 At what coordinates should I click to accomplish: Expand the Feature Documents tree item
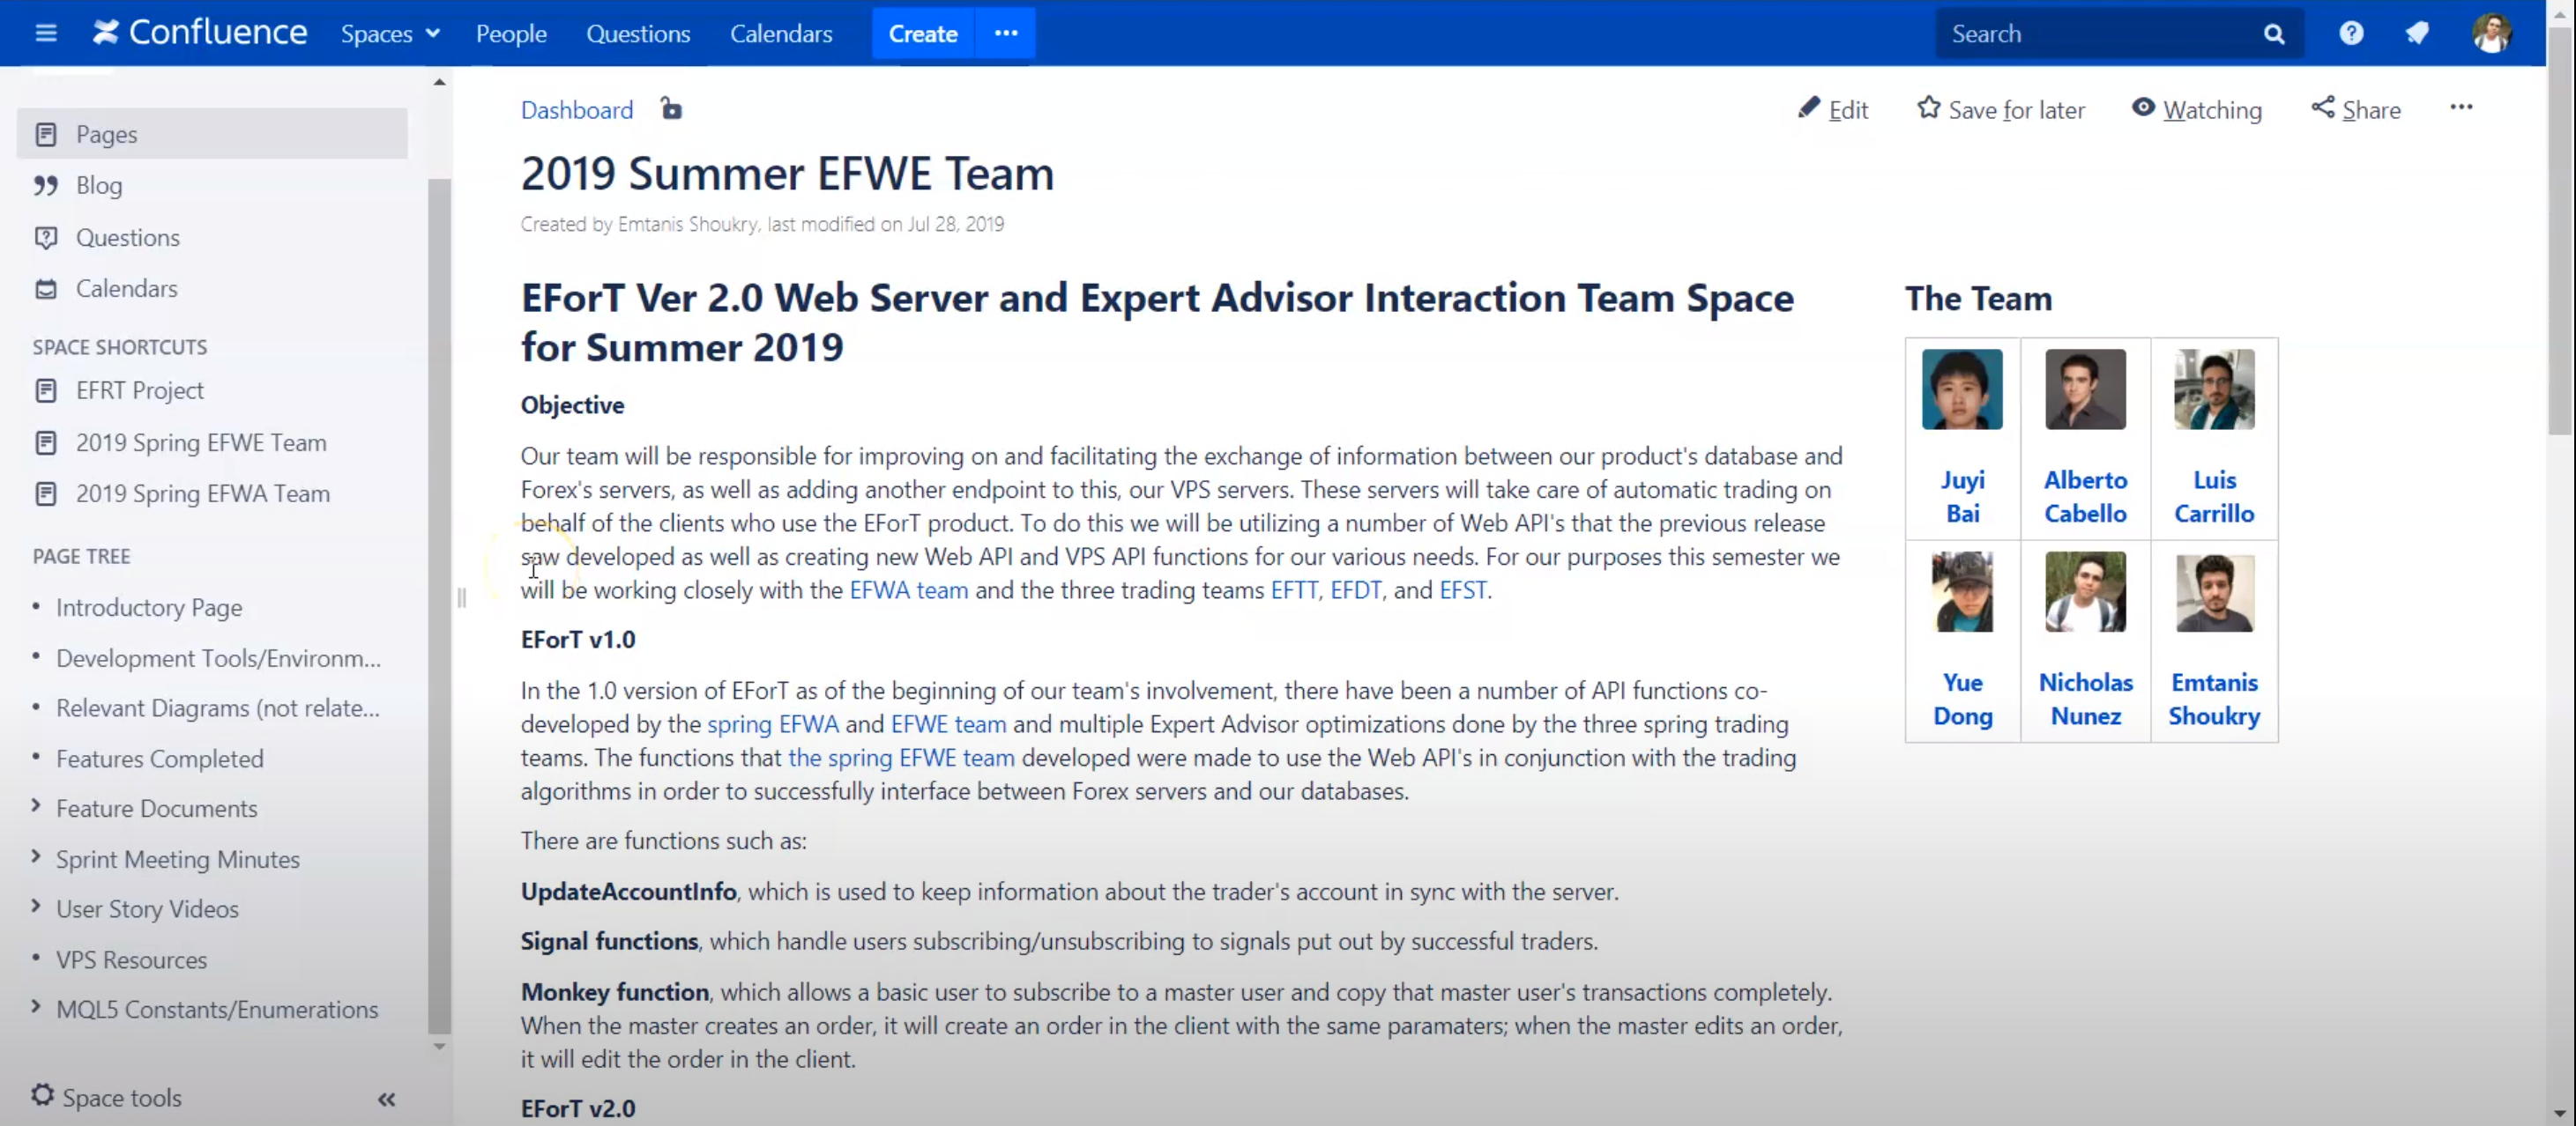[x=36, y=805]
